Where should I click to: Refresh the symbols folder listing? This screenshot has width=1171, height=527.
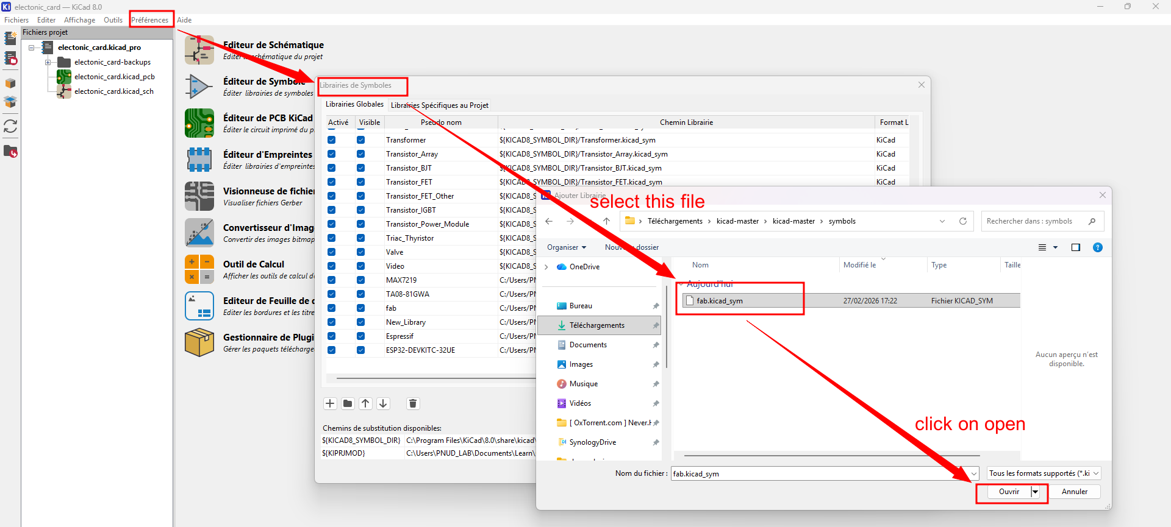(963, 221)
